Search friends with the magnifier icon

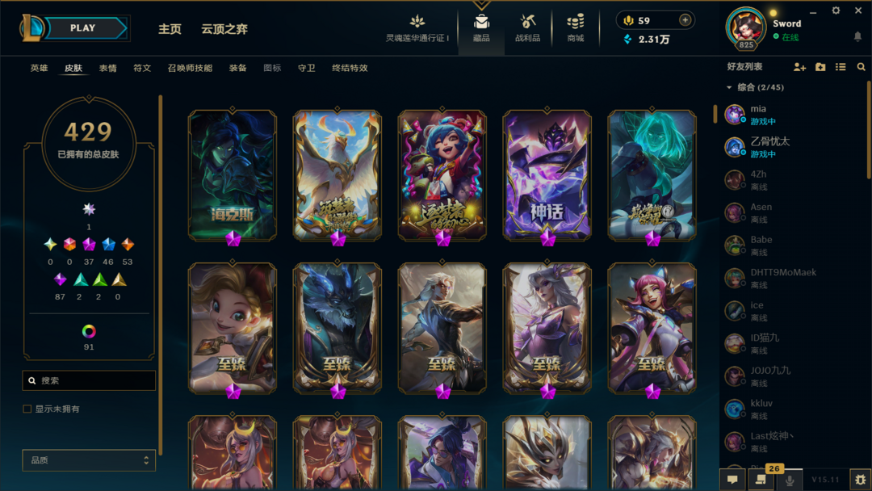861,67
